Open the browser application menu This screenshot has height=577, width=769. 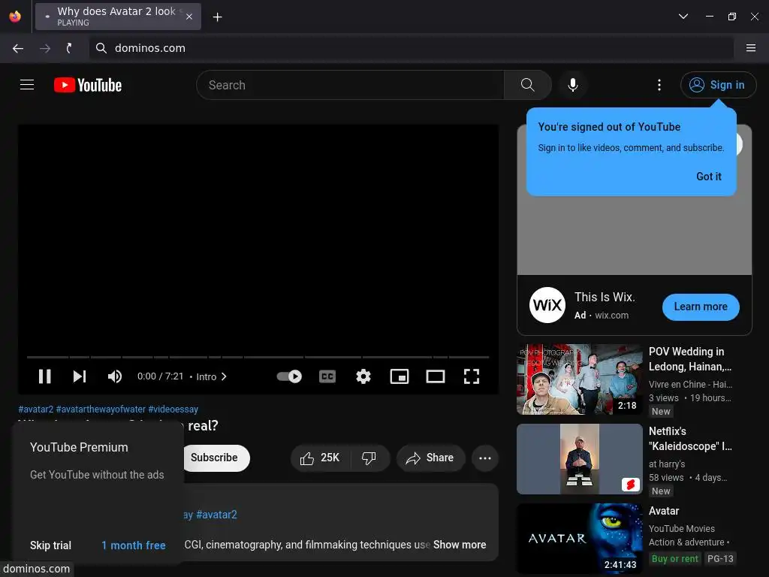751,48
